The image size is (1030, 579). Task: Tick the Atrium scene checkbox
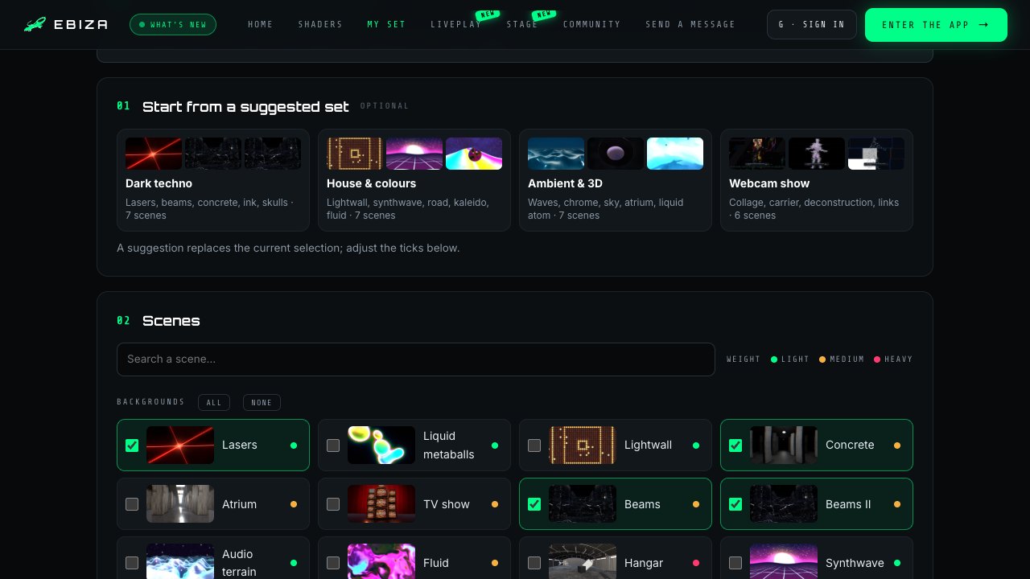tap(132, 504)
